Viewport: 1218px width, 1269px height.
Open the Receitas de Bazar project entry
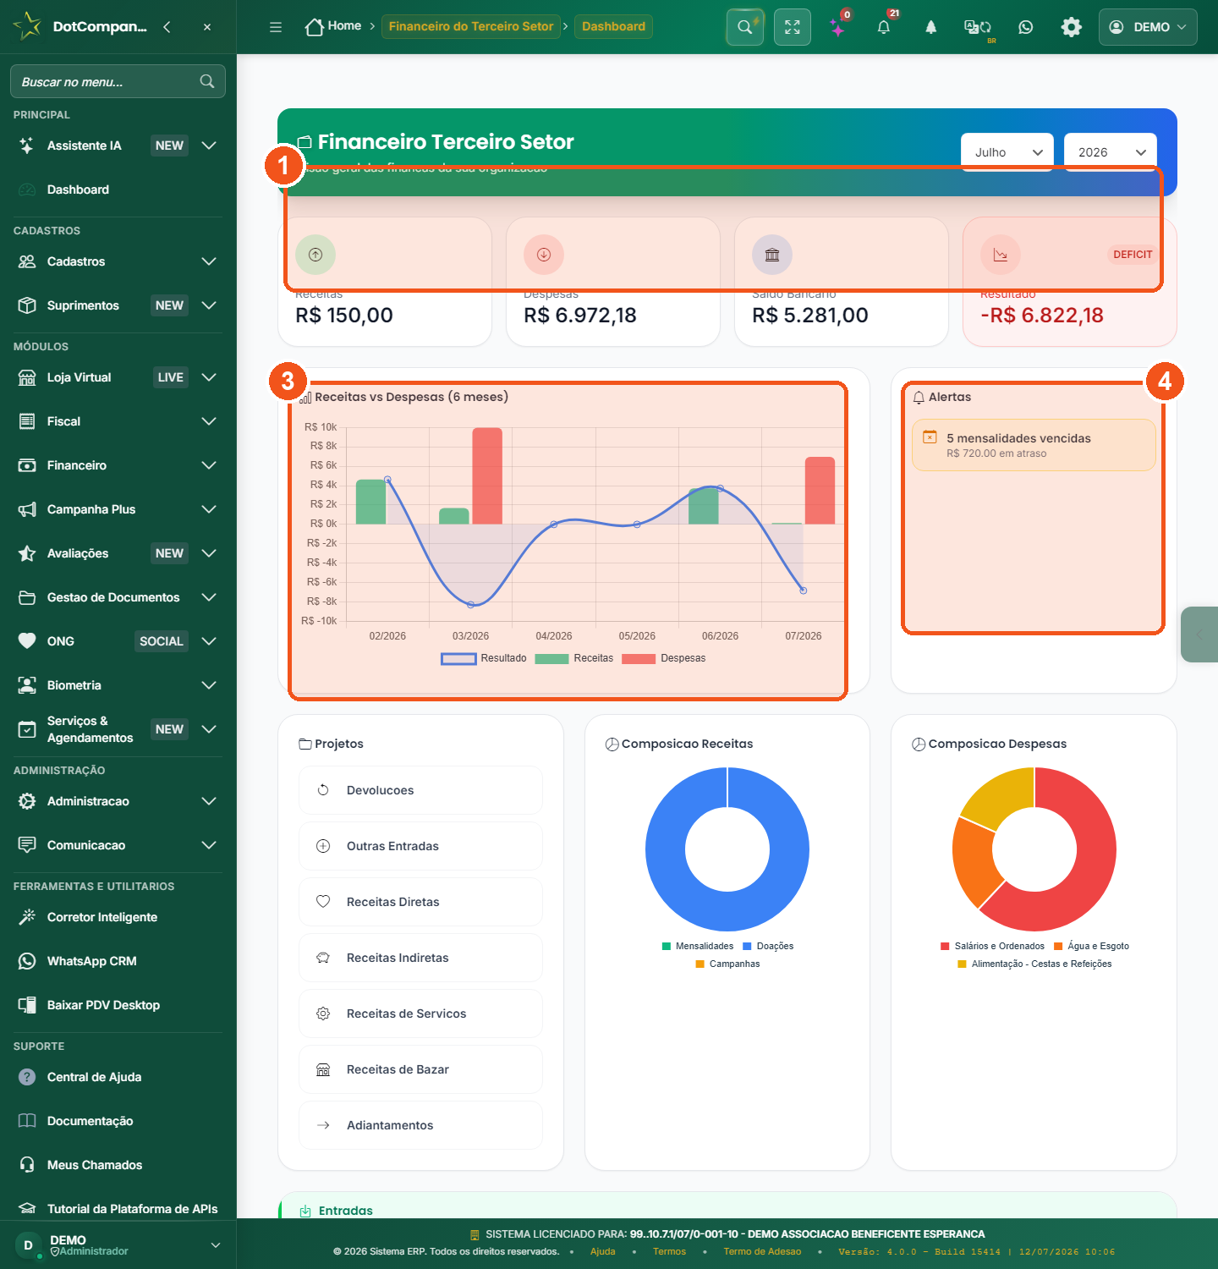pos(420,1069)
